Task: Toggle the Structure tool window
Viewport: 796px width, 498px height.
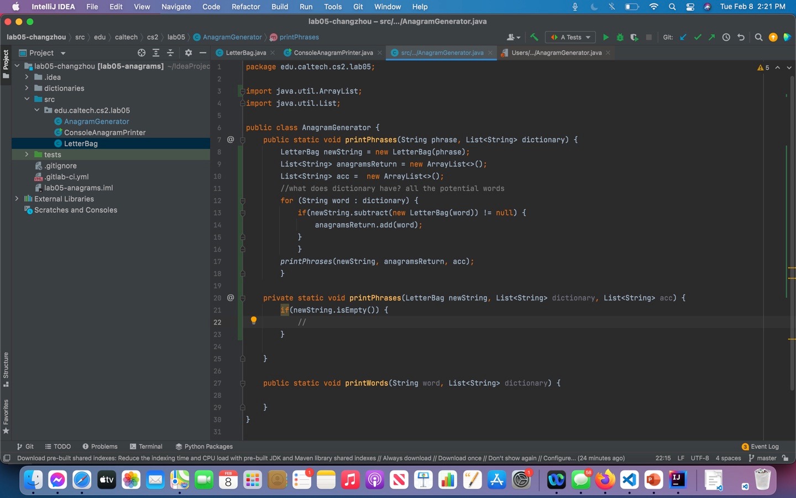Action: (x=6, y=369)
